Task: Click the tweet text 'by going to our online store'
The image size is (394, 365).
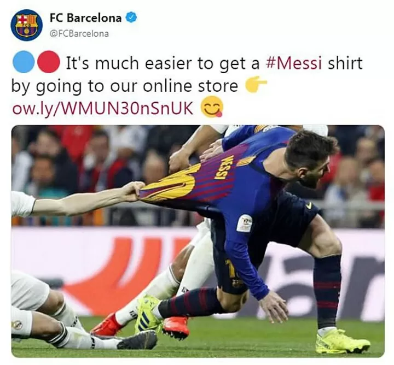Action: (125, 86)
